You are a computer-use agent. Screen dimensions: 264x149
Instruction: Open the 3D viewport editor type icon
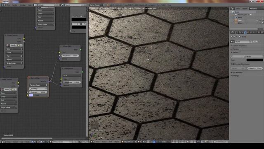(92, 142)
